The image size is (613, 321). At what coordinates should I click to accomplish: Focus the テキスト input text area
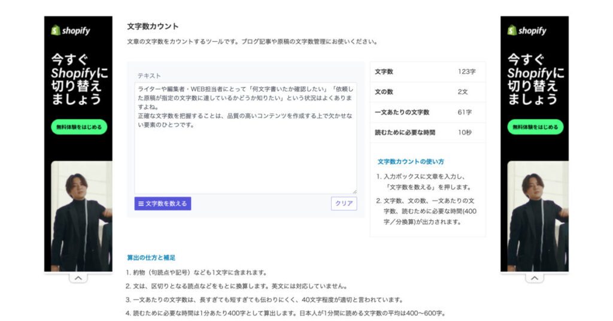[245, 156]
